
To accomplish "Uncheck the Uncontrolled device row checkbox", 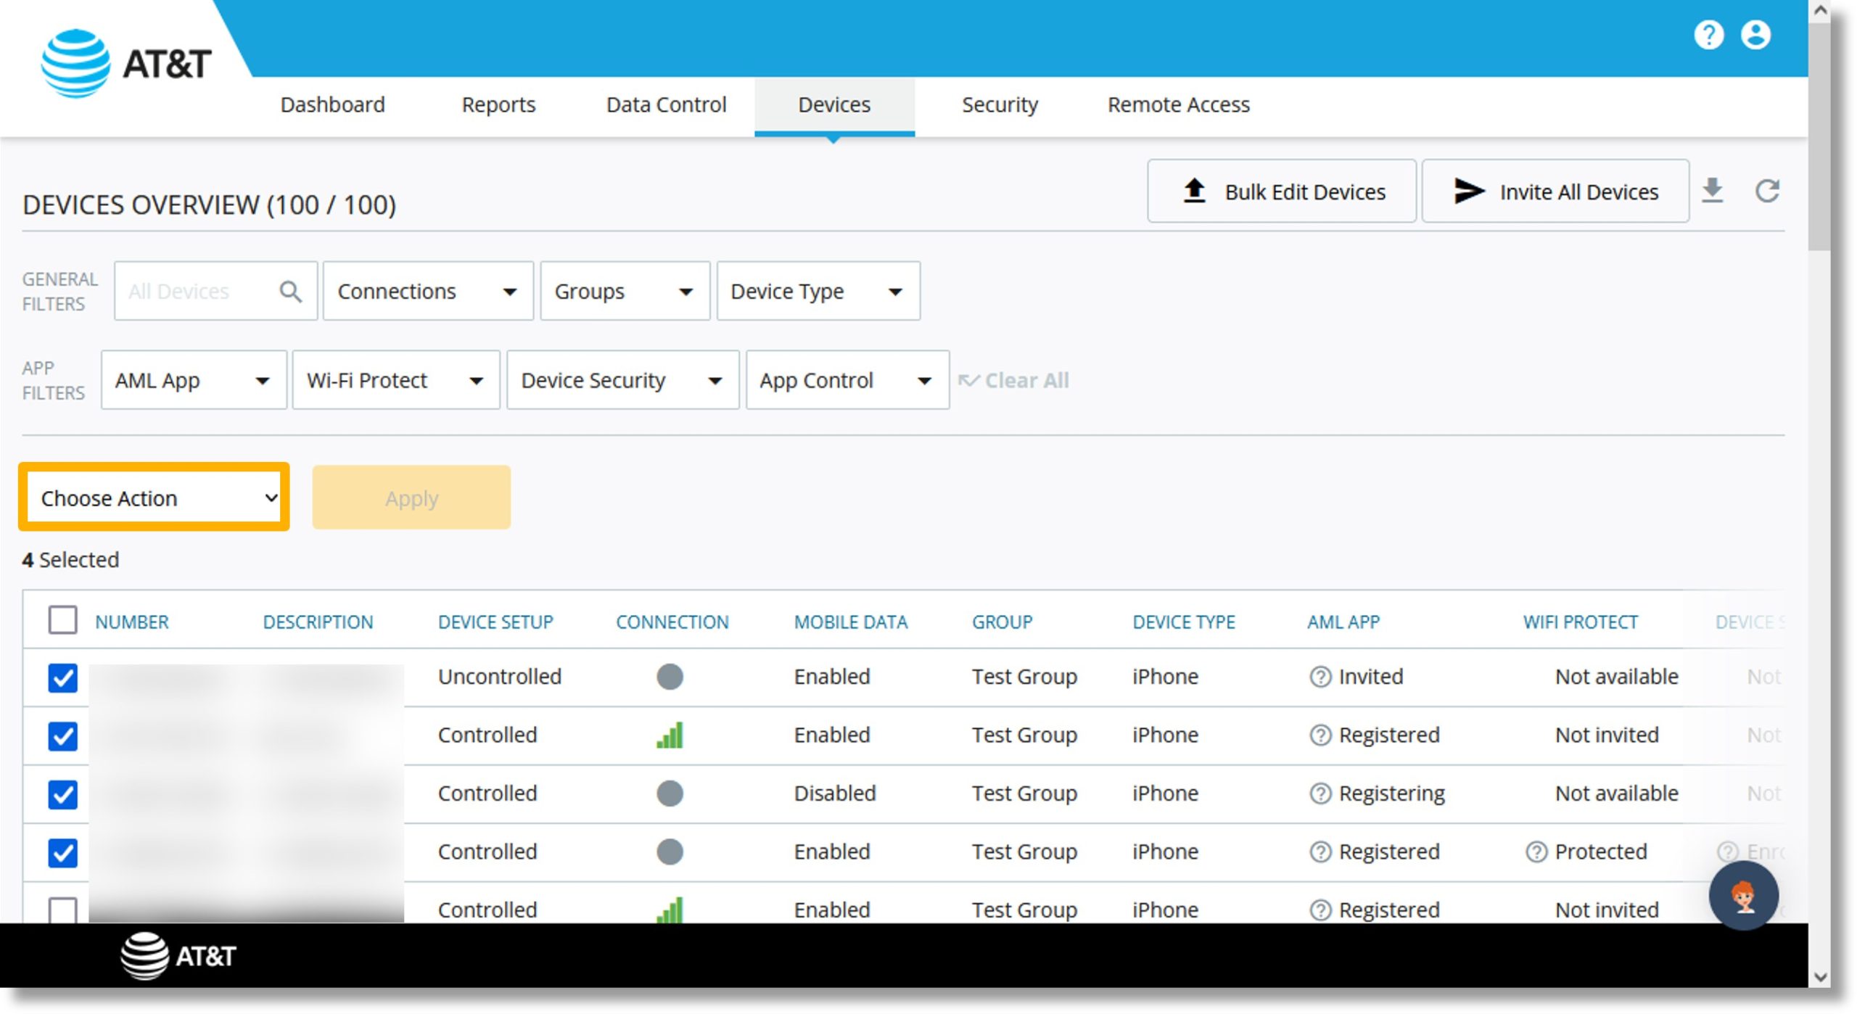I will [x=62, y=677].
